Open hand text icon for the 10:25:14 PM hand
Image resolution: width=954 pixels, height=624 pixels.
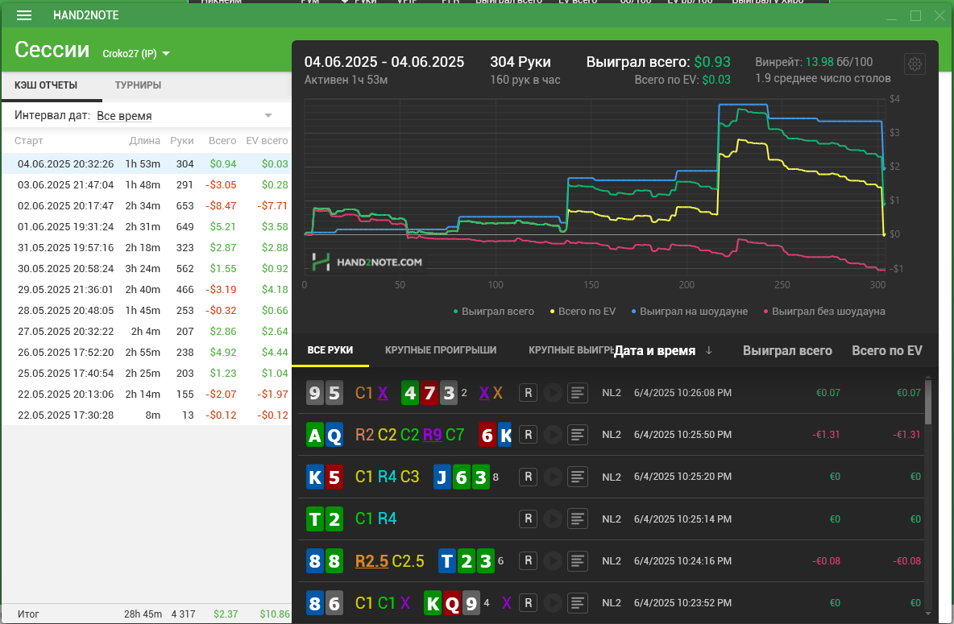[578, 519]
